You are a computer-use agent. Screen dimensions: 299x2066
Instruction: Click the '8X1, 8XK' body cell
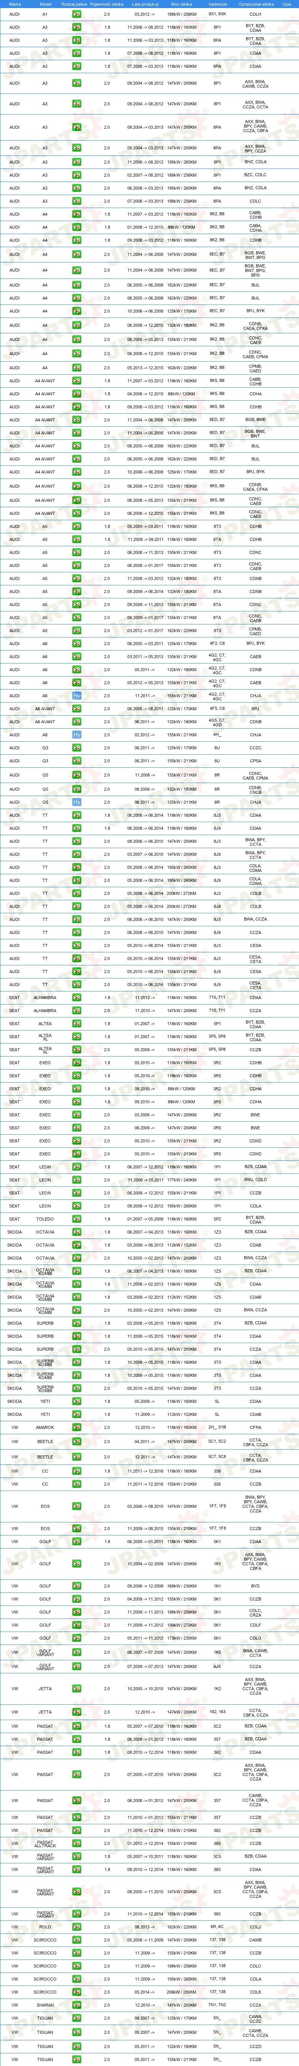pos(218,14)
